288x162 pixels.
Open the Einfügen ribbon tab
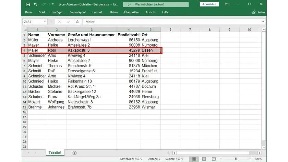[x=57, y=12]
